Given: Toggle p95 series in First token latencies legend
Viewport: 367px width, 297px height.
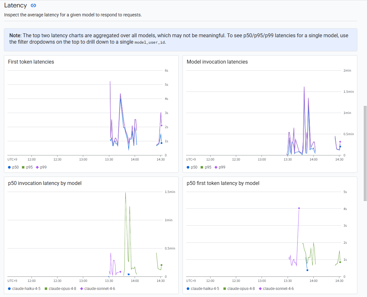Looking at the screenshot, I should tap(27, 167).
